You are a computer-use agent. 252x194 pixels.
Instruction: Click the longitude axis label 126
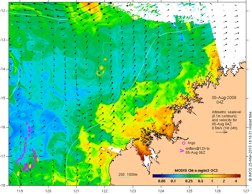(218, 191)
